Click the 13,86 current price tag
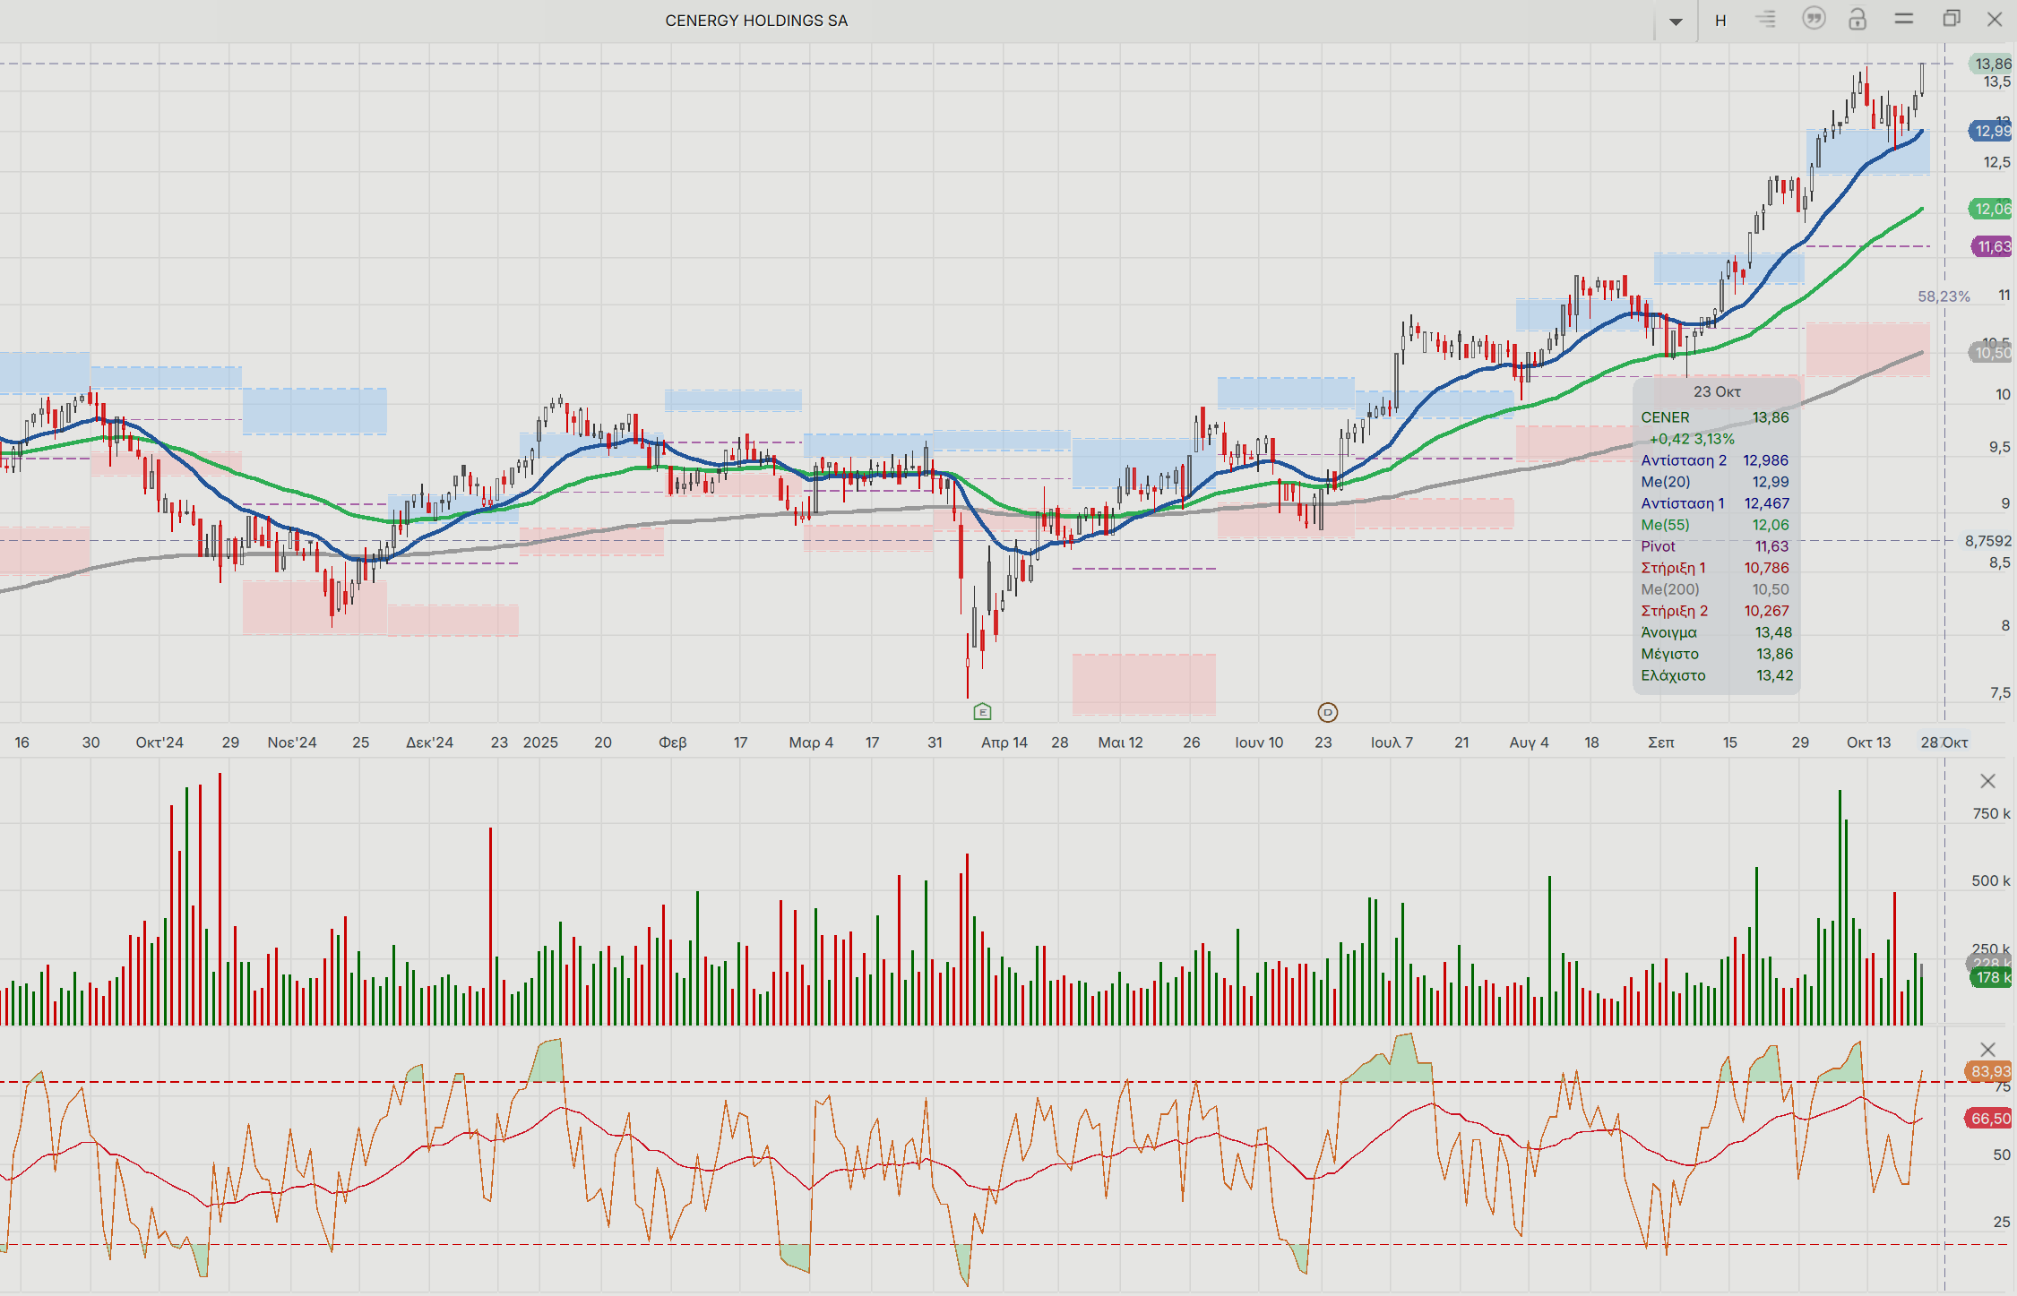This screenshot has width=2017, height=1296. (1991, 64)
